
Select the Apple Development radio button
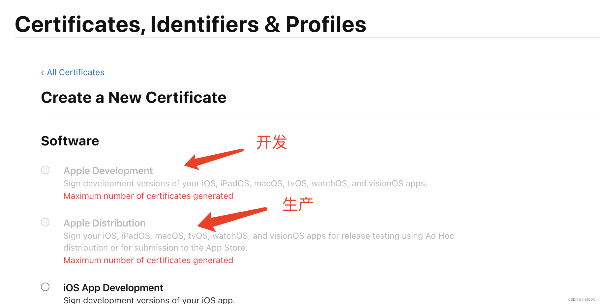(45, 170)
